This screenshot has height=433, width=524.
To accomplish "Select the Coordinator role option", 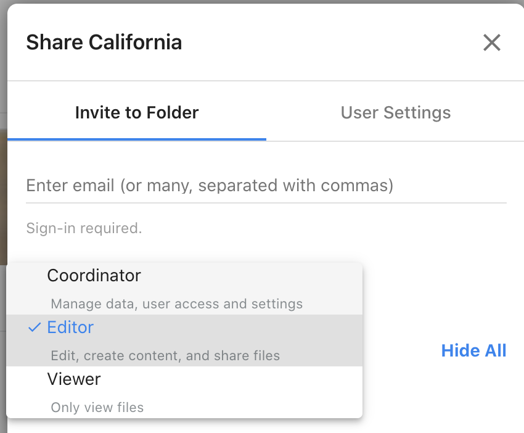I will click(x=94, y=276).
